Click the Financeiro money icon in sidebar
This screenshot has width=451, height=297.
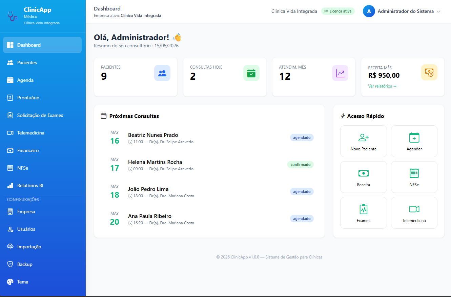[x=10, y=150]
